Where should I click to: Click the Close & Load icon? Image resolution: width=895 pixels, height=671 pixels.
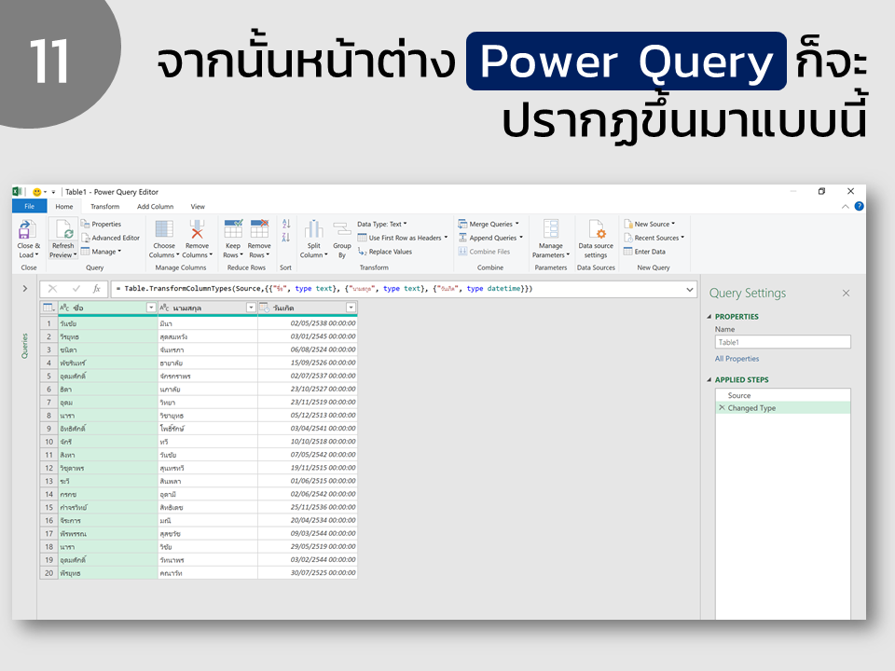[26, 230]
